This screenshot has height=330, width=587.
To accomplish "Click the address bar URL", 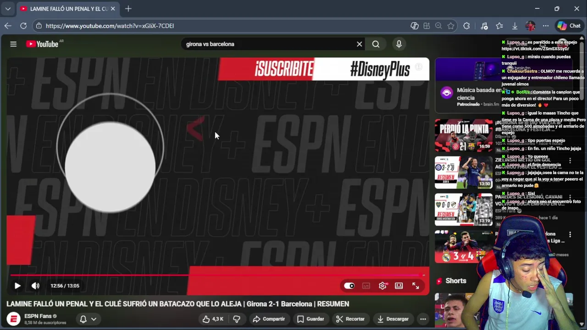I will tap(110, 26).
